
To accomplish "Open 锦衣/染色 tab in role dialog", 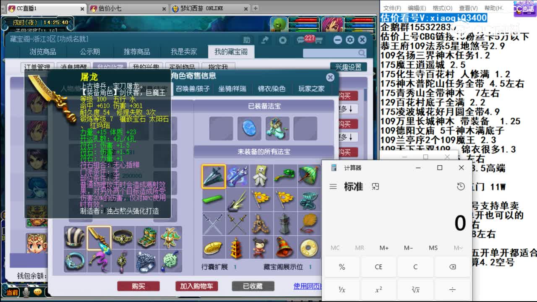I will click(271, 89).
